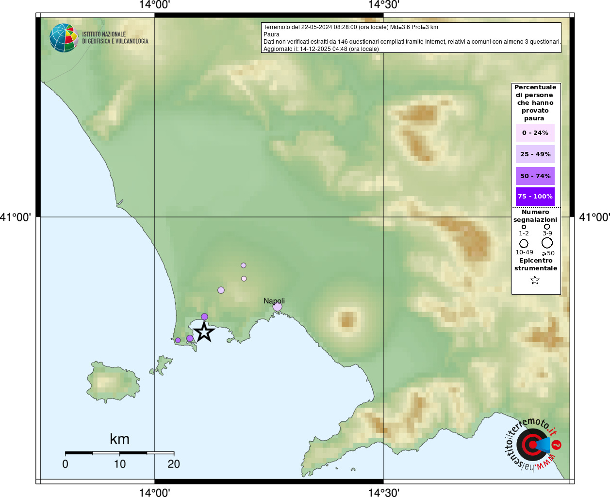Select the 0 - 24% color swatch
The width and height of the screenshot is (610, 497).
tap(535, 133)
